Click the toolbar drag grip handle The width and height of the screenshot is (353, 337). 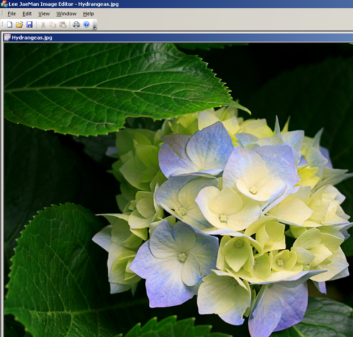coord(2,24)
